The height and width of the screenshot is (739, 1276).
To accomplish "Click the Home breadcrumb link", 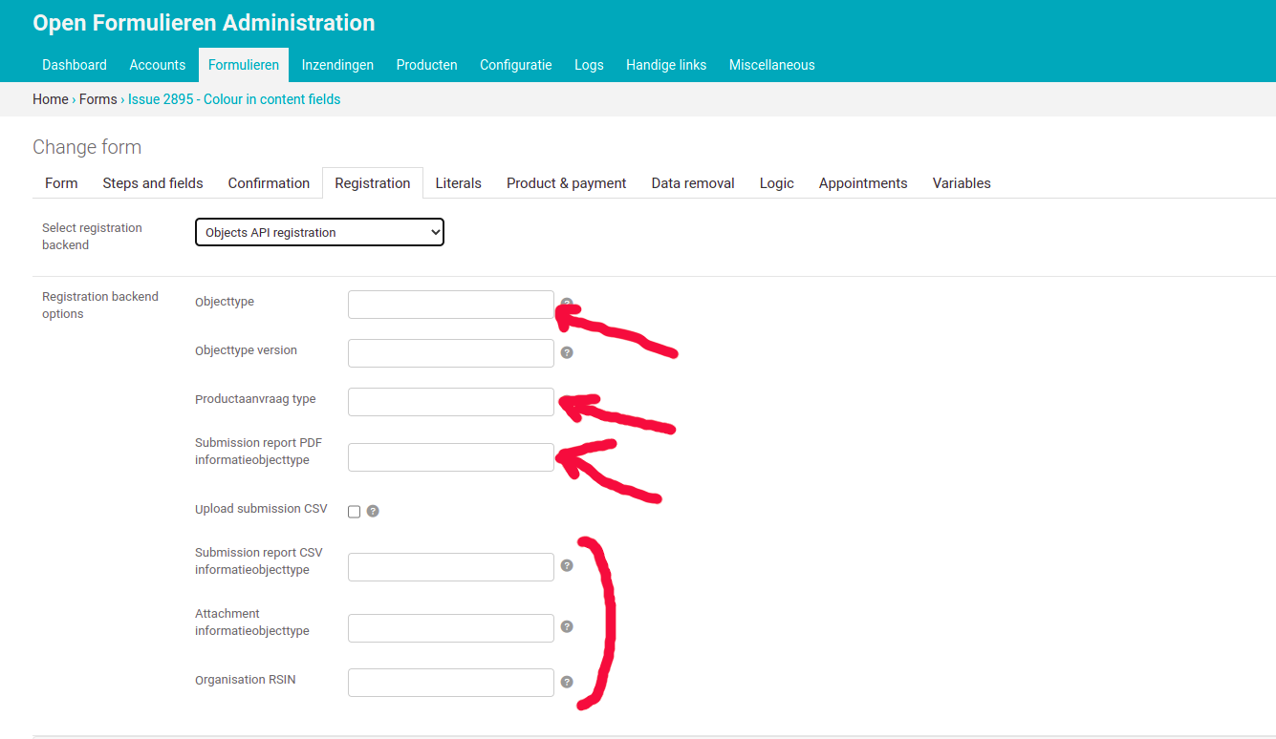I will click(x=50, y=98).
